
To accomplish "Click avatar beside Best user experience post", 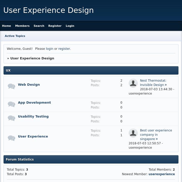I will click(x=133, y=133).
